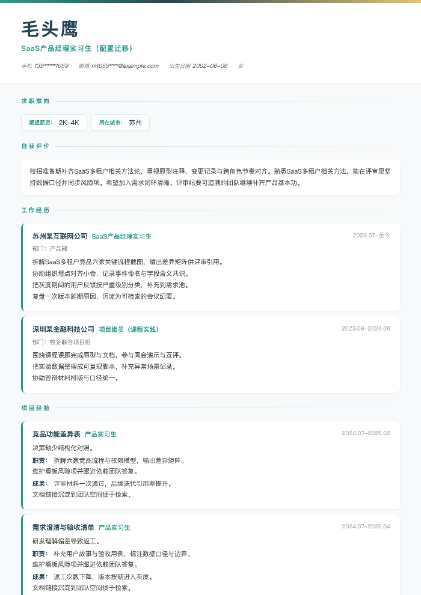Screen dimensions: 421x595
Task: Click company name 深圳某金融科技公司
Action: tap(63, 329)
